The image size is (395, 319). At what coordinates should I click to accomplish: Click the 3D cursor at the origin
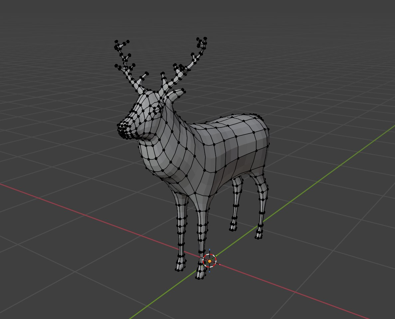tap(210, 261)
